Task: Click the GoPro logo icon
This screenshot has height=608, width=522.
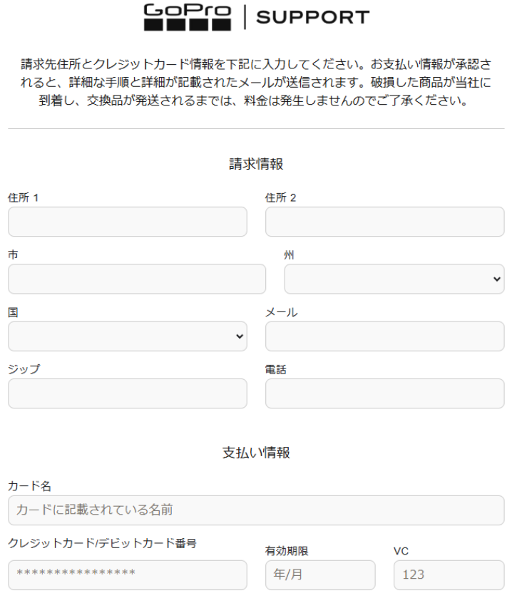Action: coord(188,17)
